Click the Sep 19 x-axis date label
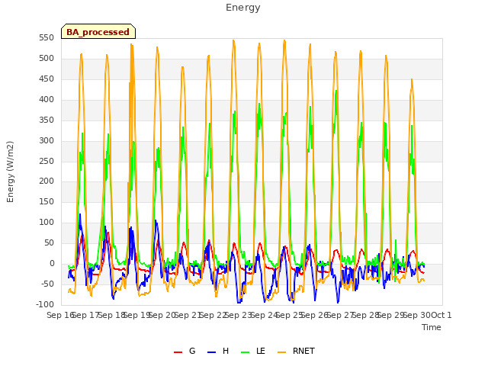Screen dimensions: 488x366 (x=137, y=315)
